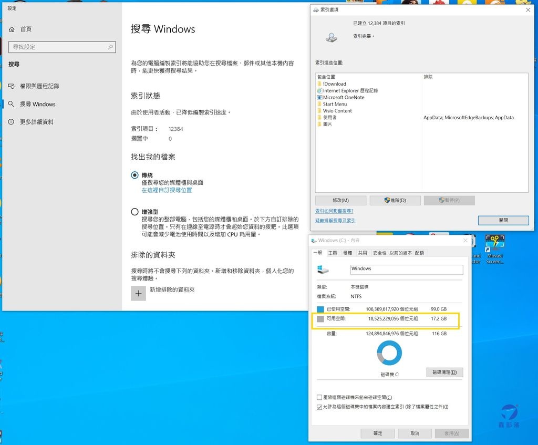This screenshot has width=538, height=445.
Task: Select 搜尋 Windows in Settings sidebar
Action: pyautogui.click(x=37, y=104)
